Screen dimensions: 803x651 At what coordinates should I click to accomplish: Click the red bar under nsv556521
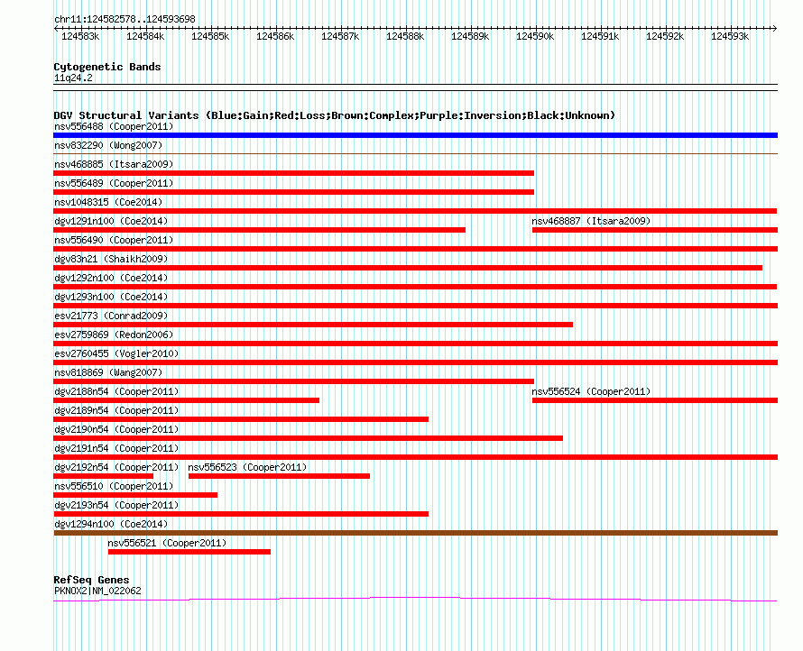[x=189, y=552]
